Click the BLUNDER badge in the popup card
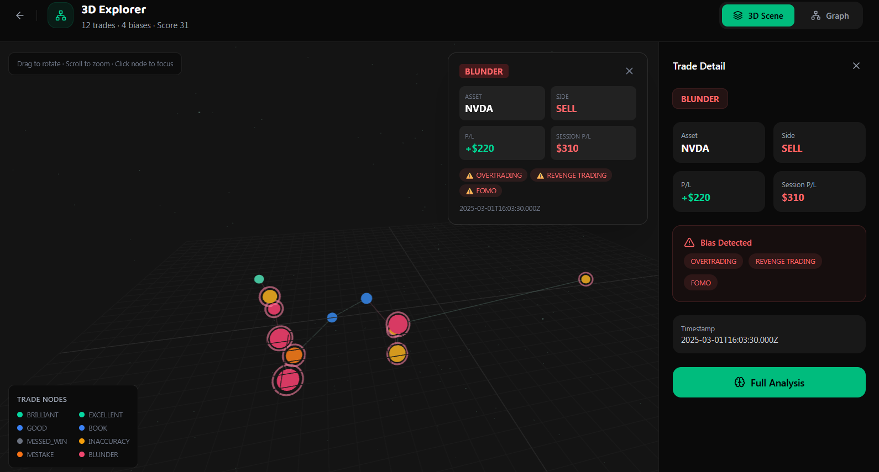The image size is (879, 472). (x=484, y=71)
